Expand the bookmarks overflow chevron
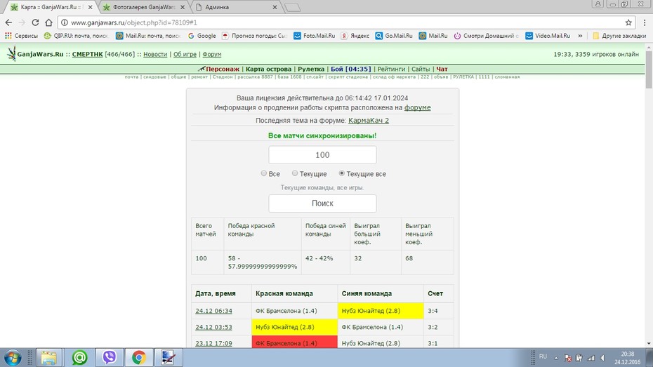Image resolution: width=653 pixels, height=367 pixels. pyautogui.click(x=580, y=36)
